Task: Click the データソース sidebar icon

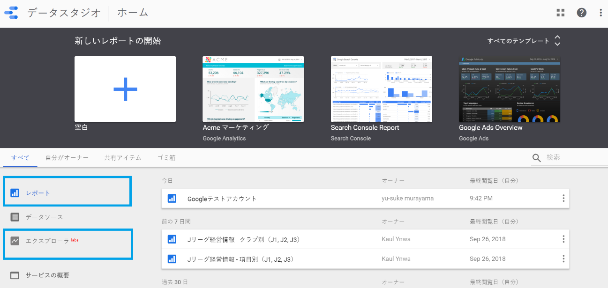Action: [x=15, y=217]
